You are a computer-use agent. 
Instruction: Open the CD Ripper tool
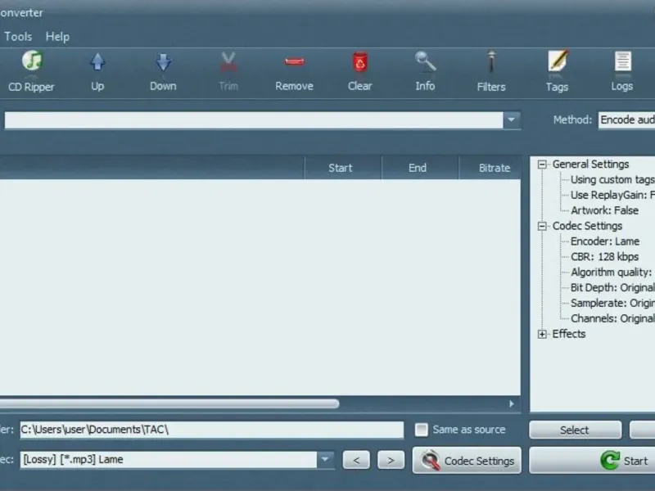pos(31,71)
